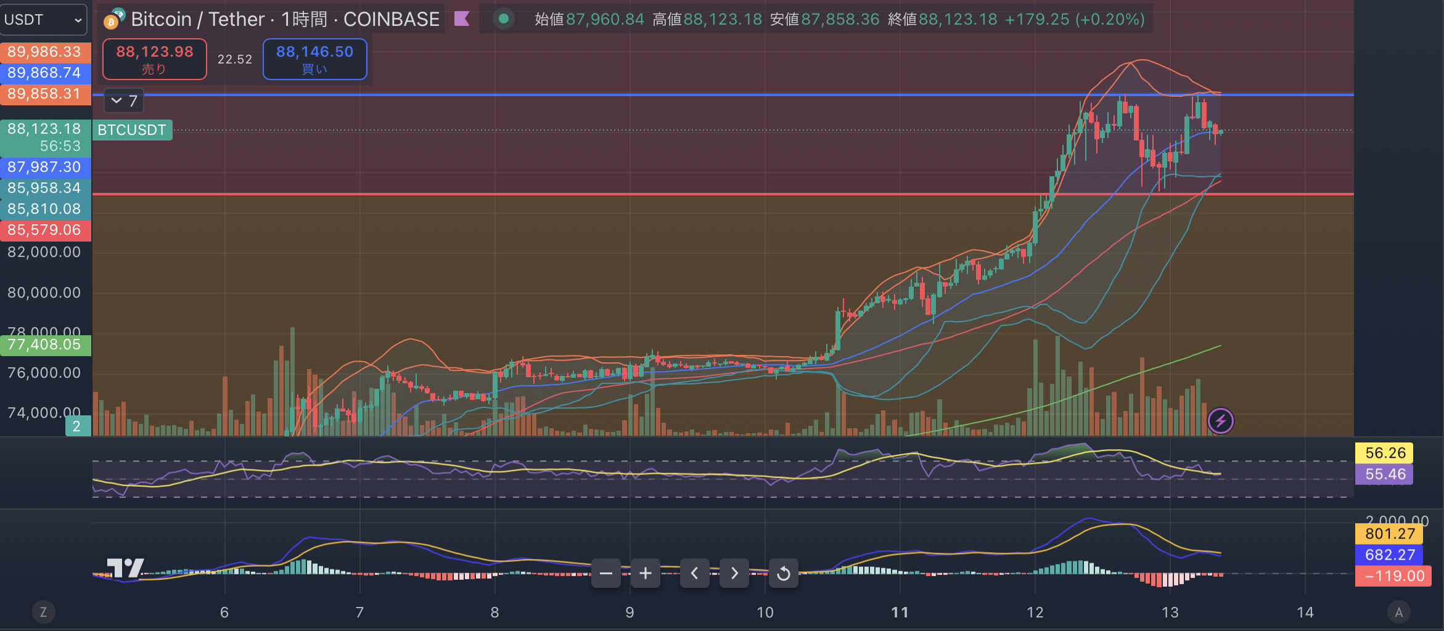1444x631 pixels.
Task: Click date 14 on time axis
Action: click(x=1305, y=613)
